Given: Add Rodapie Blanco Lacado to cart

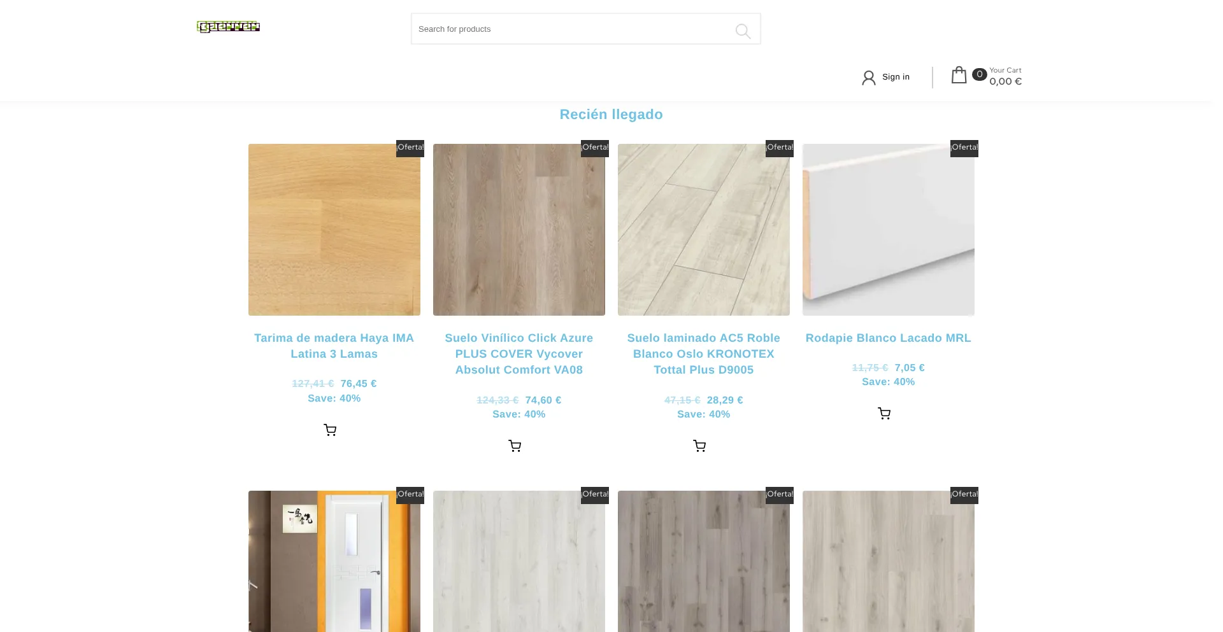Looking at the screenshot, I should (884, 414).
